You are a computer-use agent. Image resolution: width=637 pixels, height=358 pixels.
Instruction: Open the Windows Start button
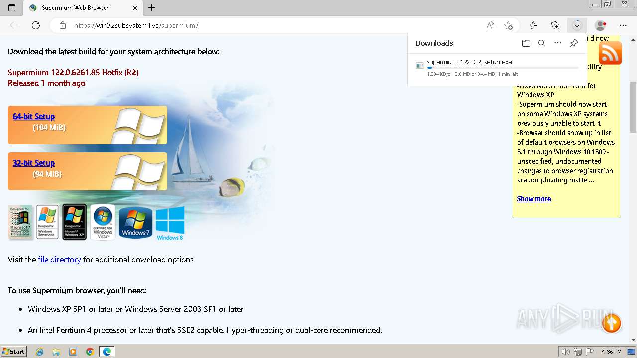pos(13,352)
